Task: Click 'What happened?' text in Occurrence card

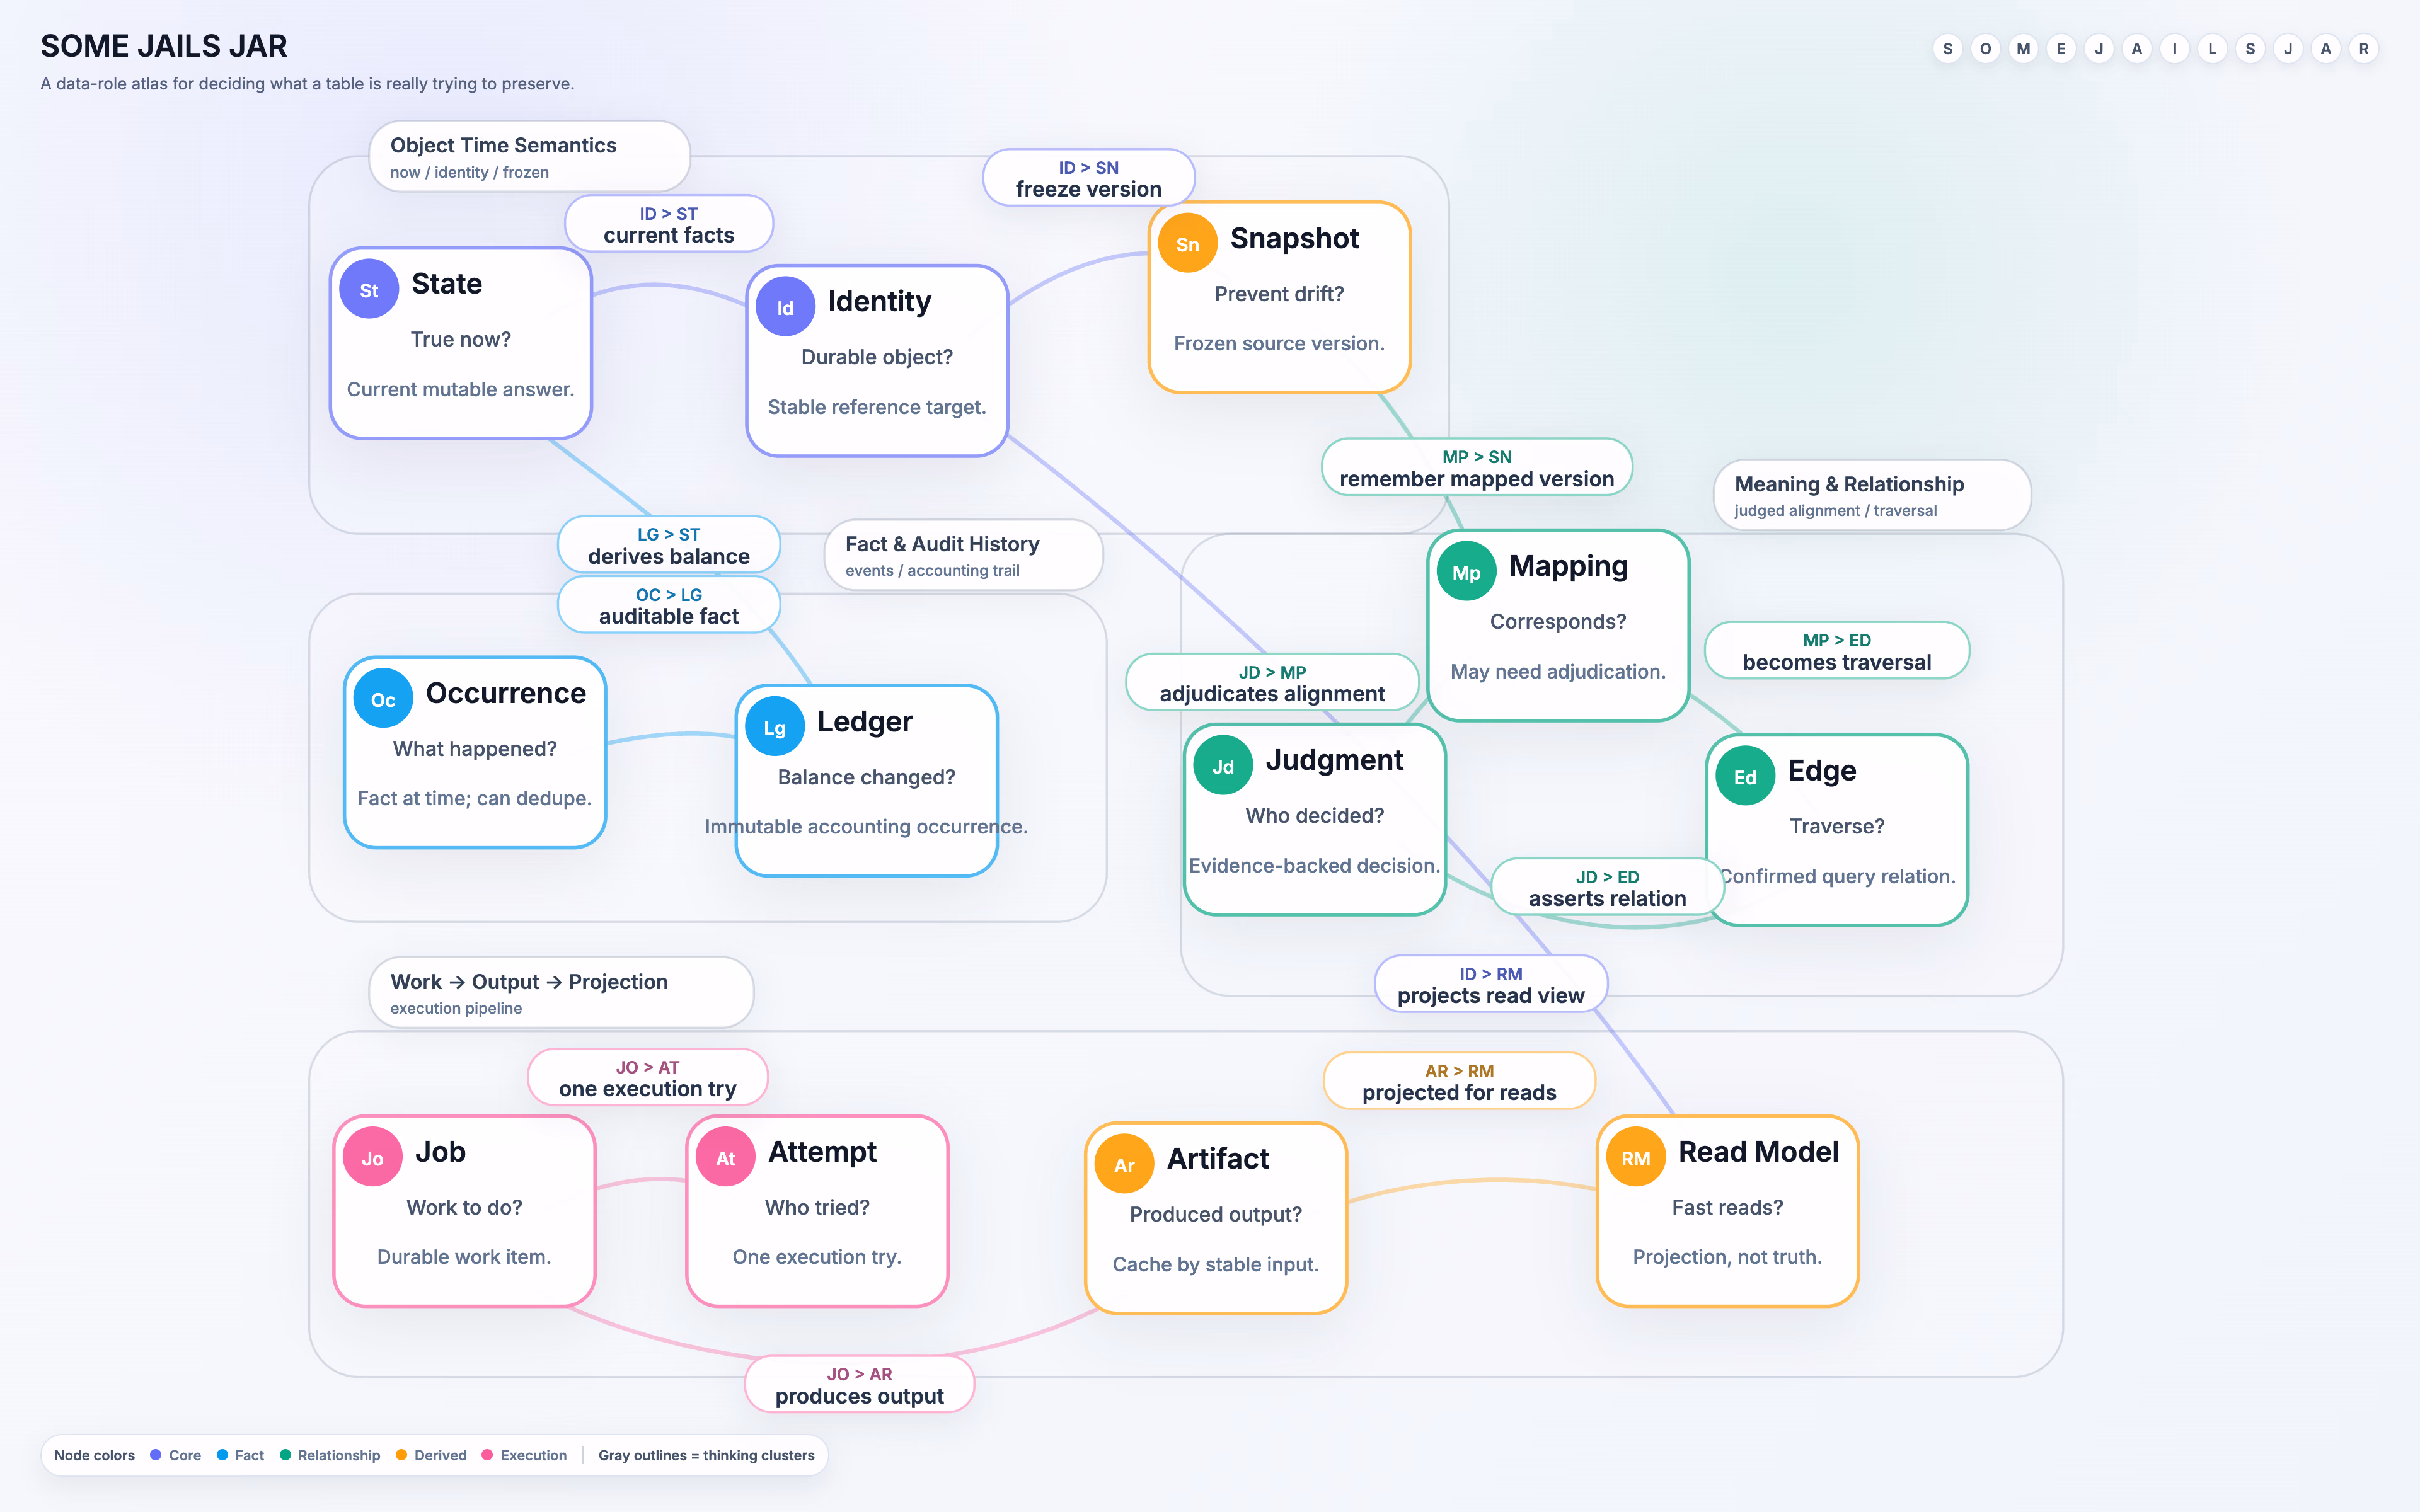Action: [x=474, y=749]
